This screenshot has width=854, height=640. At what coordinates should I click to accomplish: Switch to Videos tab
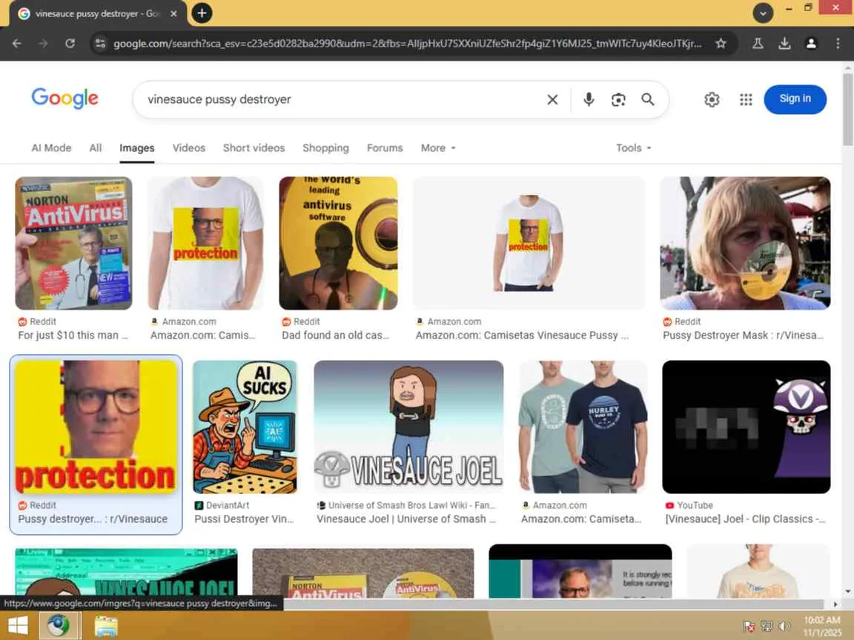click(188, 148)
